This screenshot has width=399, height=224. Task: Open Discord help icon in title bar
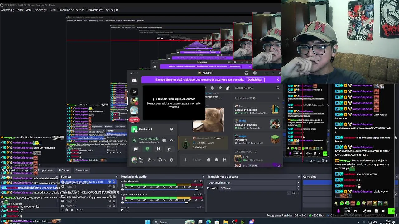pyautogui.click(x=255, y=73)
